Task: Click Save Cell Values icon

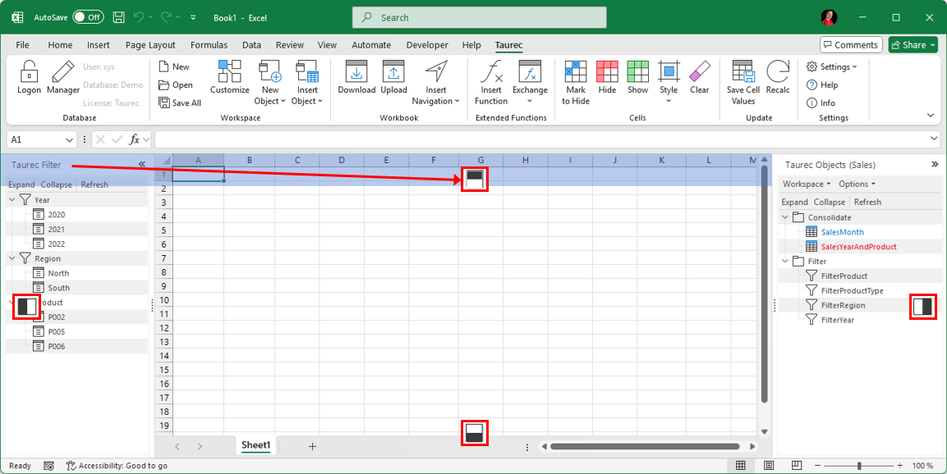Action: pos(743,71)
